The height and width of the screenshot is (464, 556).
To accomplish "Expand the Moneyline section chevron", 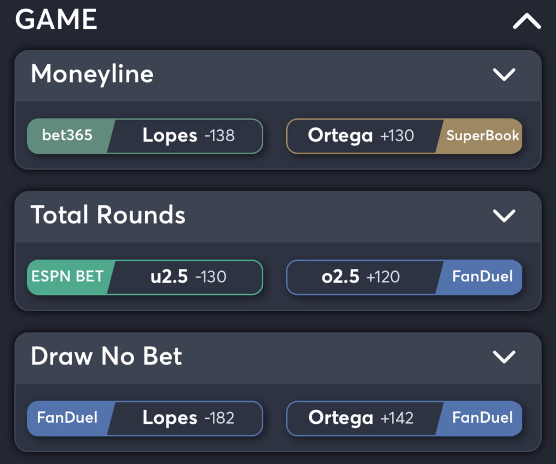I will [504, 75].
